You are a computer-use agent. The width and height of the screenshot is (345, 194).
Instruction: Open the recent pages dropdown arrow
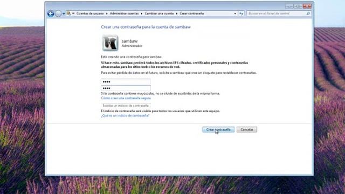coord(64,13)
